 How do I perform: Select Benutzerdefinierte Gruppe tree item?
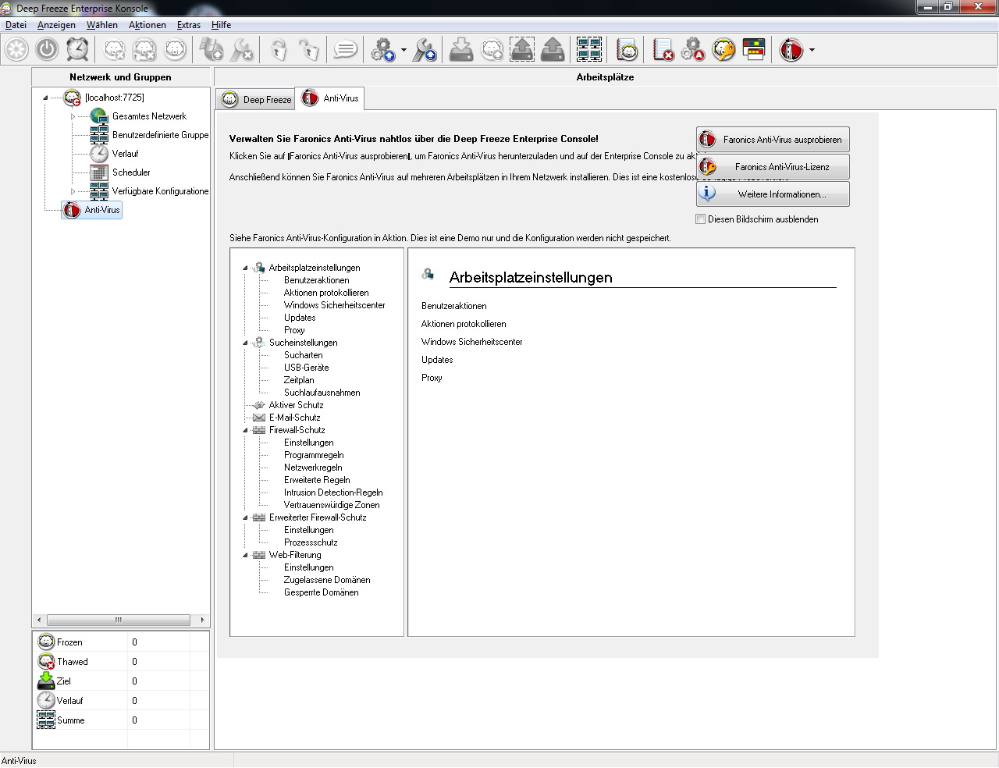(x=160, y=135)
